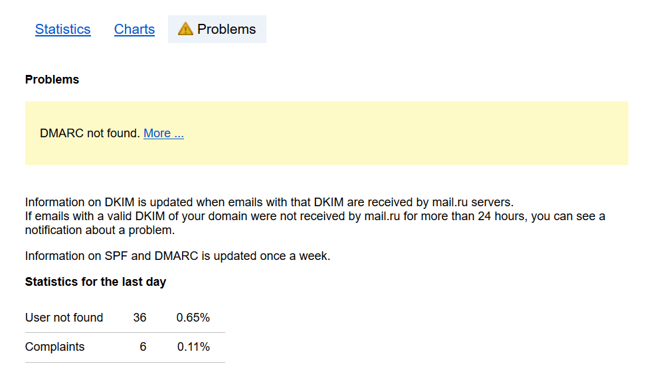This screenshot has width=651, height=372.
Task: Open the More ... link for DMARC
Action: [x=163, y=133]
